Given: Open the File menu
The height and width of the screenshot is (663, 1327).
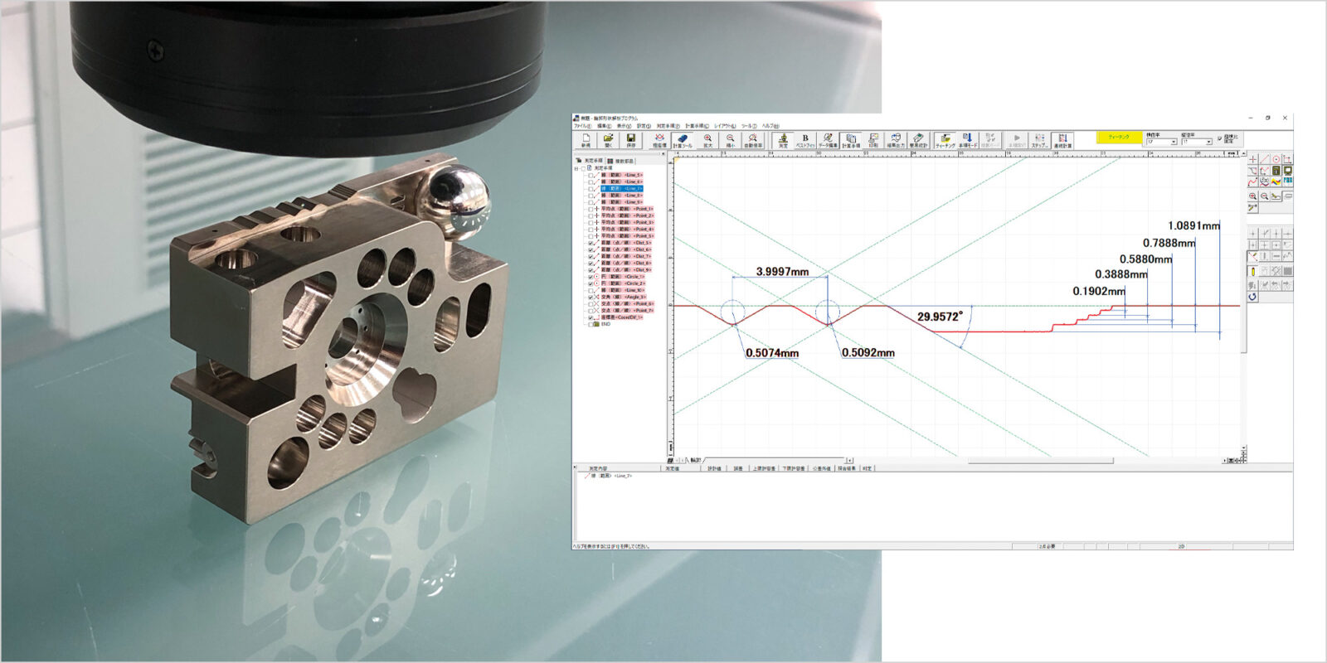Looking at the screenshot, I should tap(582, 126).
